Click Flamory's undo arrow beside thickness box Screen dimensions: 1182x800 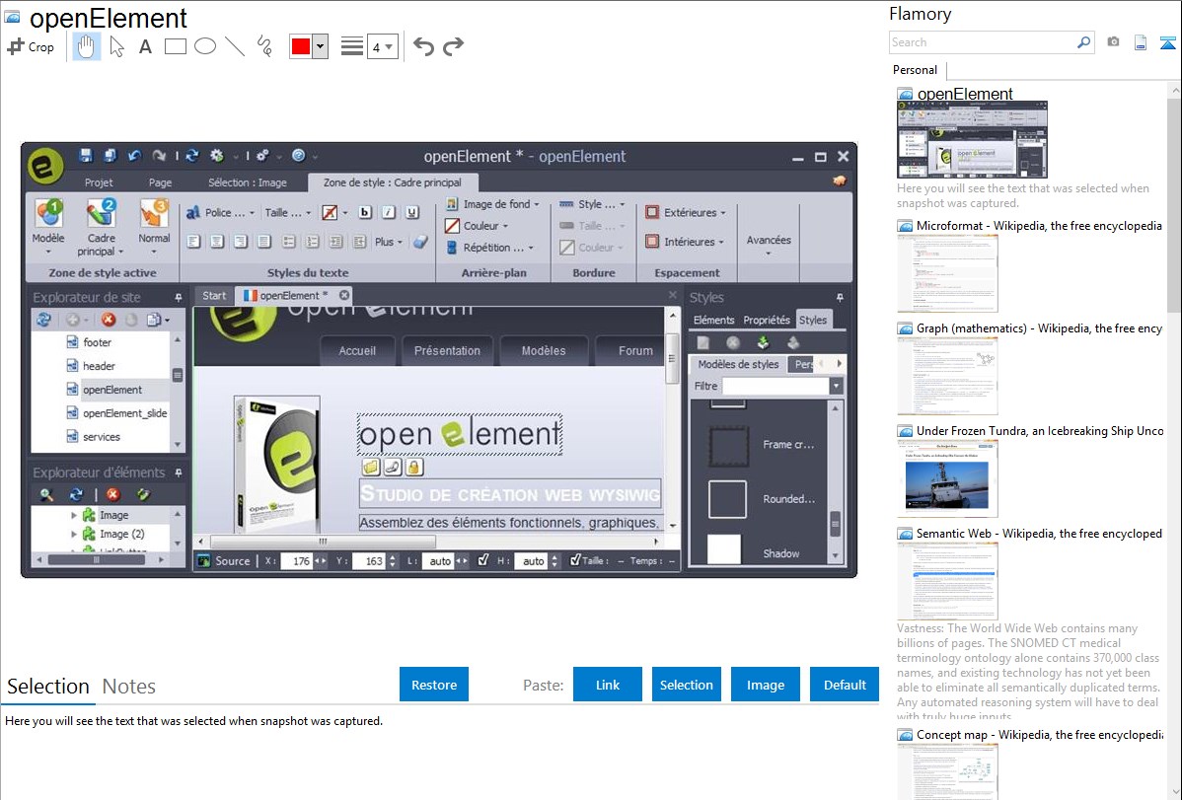[x=423, y=46]
